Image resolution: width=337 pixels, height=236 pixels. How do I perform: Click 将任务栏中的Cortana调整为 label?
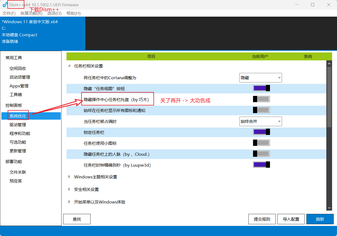click(x=110, y=78)
